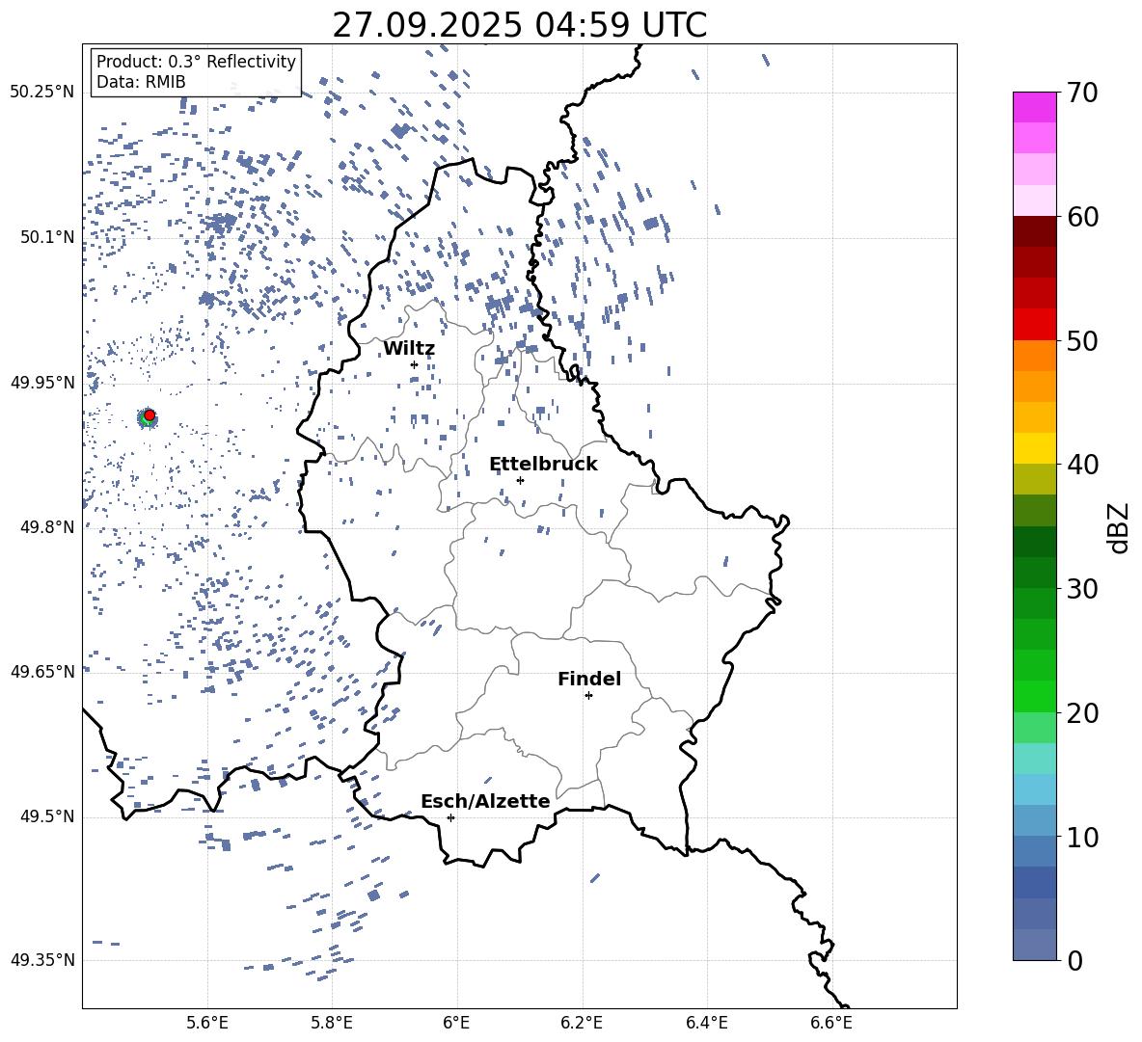Click the 70 tick label on colorbar
Image resolution: width=1142 pixels, height=1042 pixels.
(x=1082, y=93)
